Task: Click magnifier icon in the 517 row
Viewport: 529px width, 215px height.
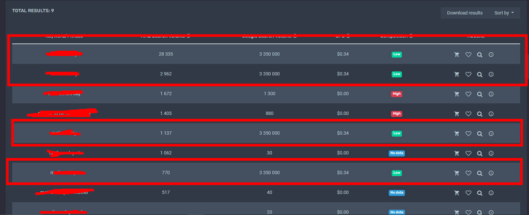Action: [x=479, y=193]
